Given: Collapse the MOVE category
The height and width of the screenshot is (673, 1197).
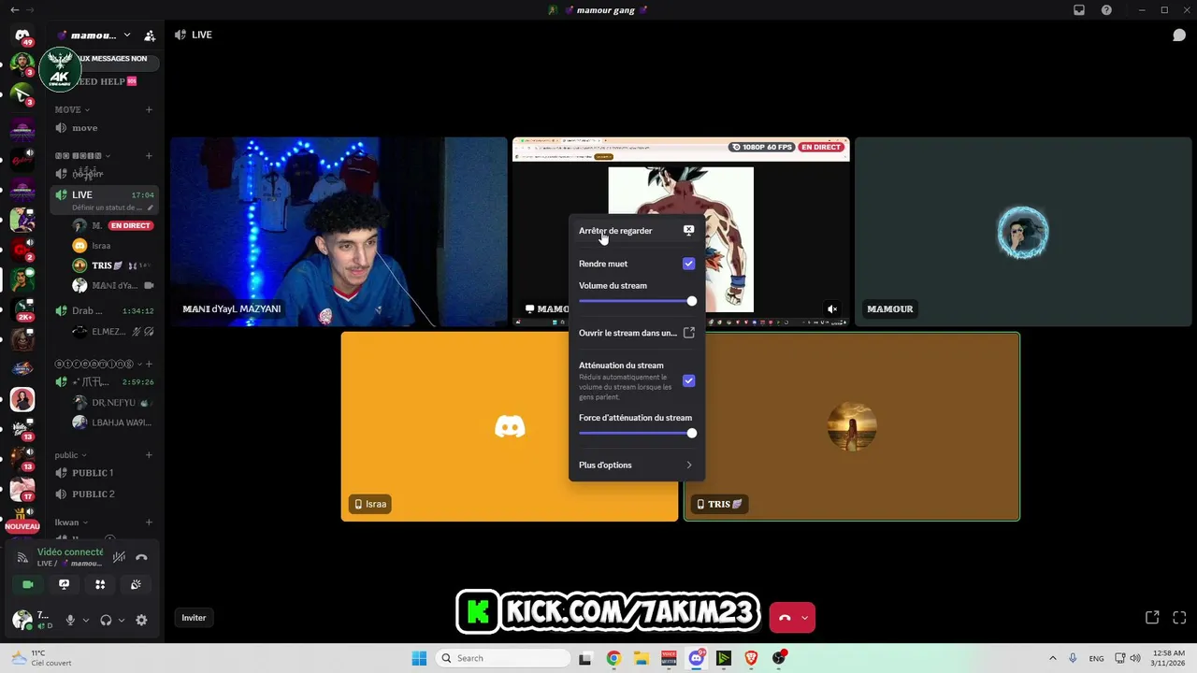Looking at the screenshot, I should point(71,109).
